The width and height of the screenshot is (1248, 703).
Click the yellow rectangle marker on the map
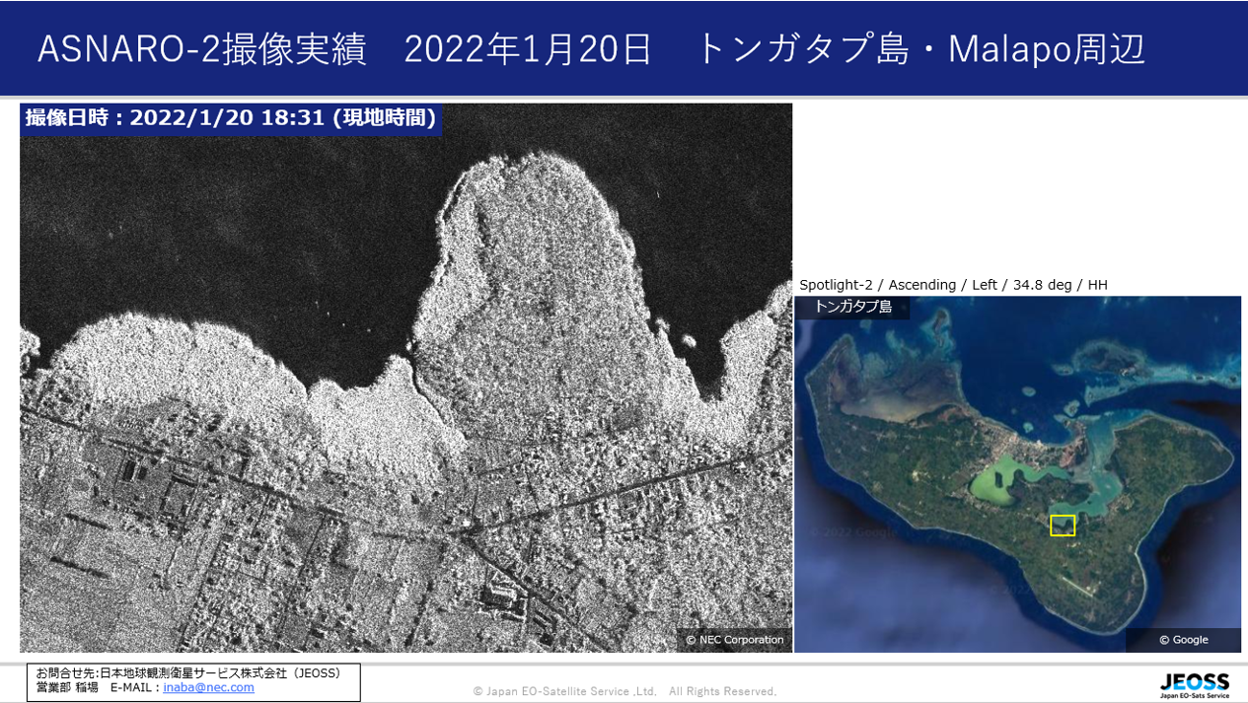pos(1063,526)
